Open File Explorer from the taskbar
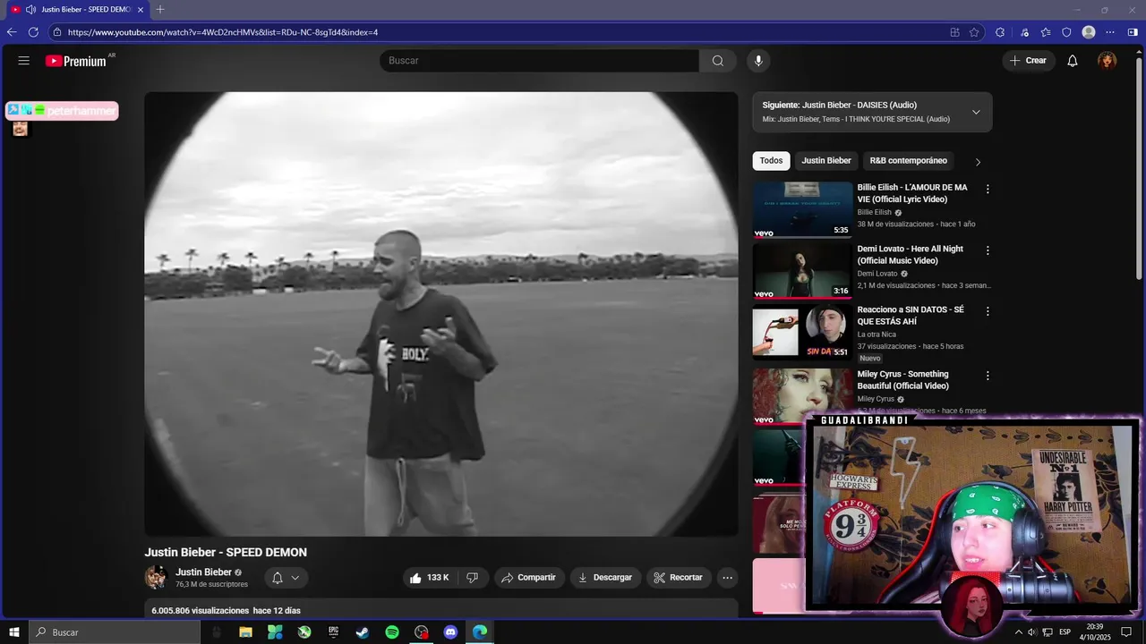Image resolution: width=1146 pixels, height=644 pixels. click(x=245, y=632)
